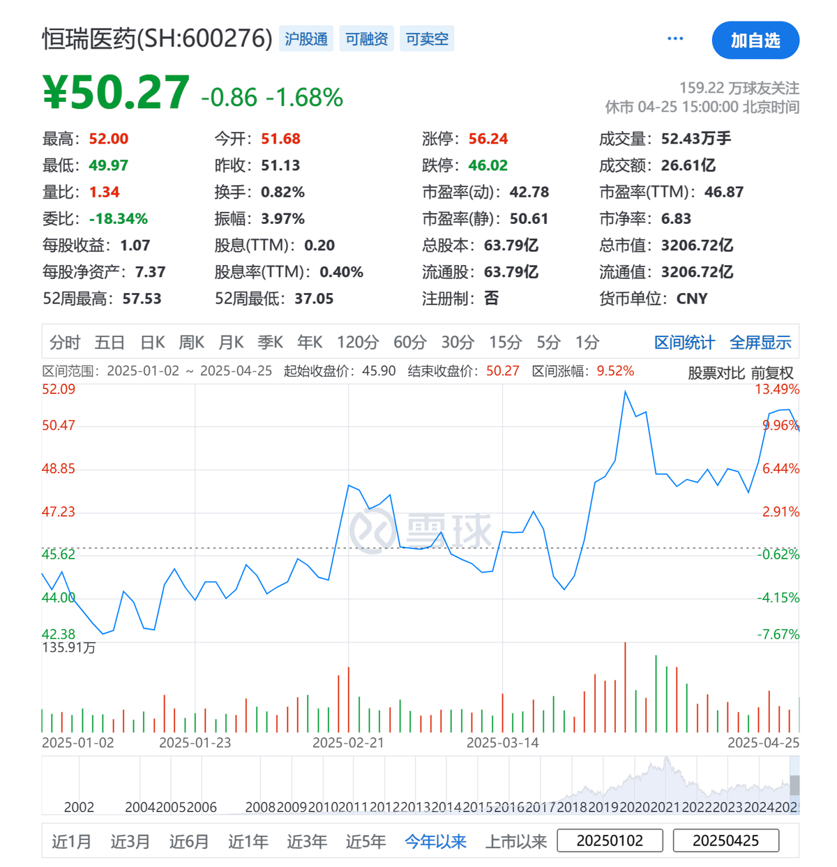This screenshot has height=867, width=837.
Task: Click the 沪股通 tag
Action: coord(306,38)
